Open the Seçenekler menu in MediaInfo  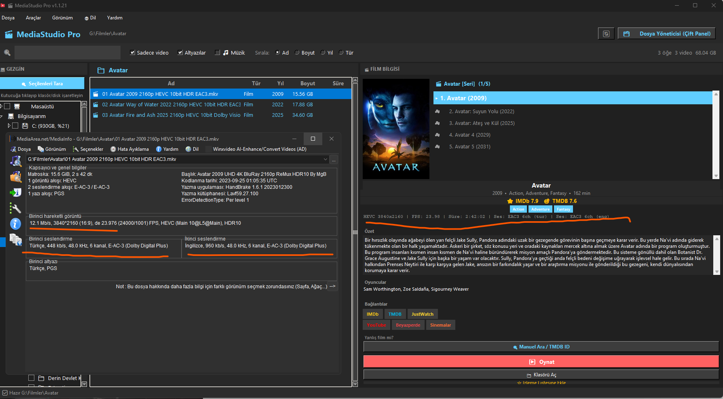(88, 149)
